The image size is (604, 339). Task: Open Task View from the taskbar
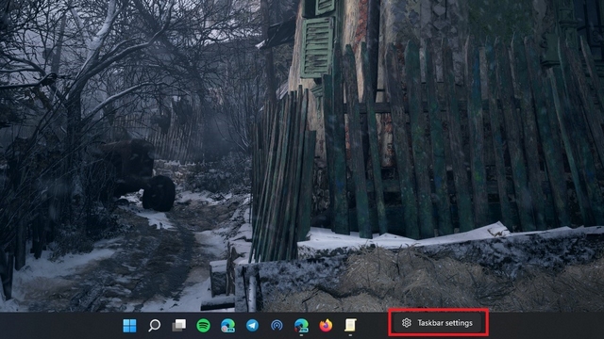click(x=178, y=326)
